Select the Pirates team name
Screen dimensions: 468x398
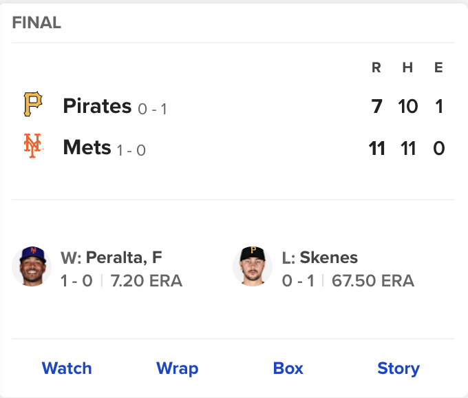pos(97,106)
